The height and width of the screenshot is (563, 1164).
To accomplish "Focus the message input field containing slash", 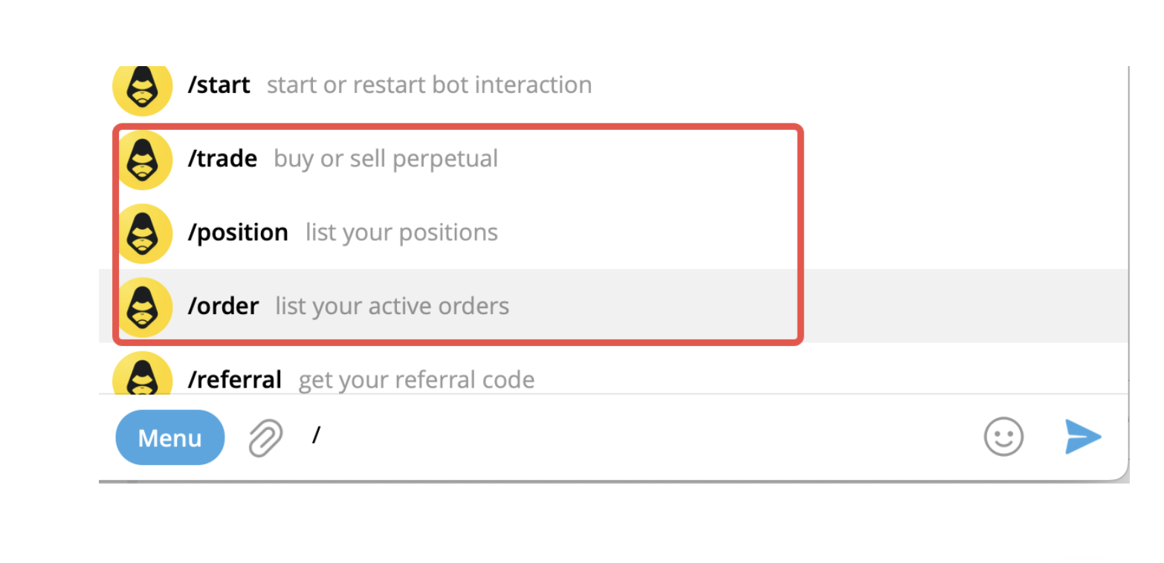I will [595, 437].
